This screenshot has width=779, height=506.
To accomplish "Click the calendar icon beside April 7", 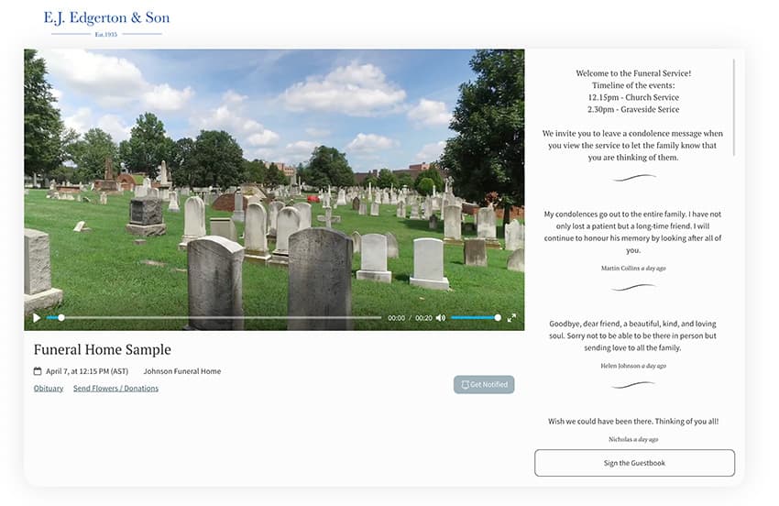I will (38, 371).
